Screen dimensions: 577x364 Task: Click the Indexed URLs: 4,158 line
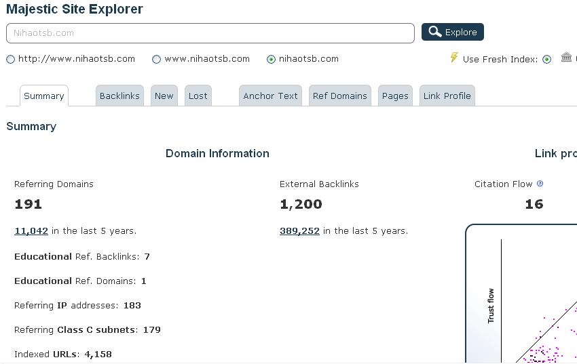63,355
